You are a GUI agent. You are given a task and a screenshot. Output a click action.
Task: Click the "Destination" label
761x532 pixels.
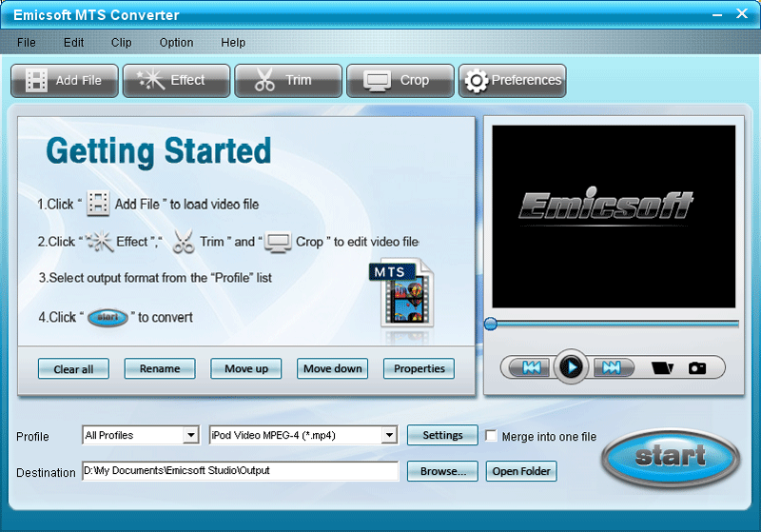(46, 472)
